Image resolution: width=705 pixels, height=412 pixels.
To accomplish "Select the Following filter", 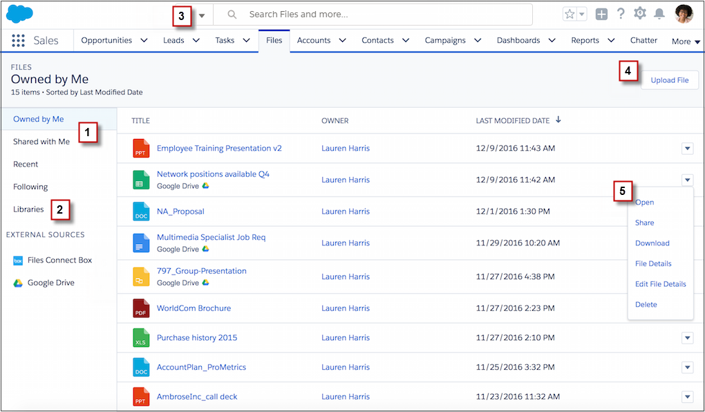I will coord(30,187).
